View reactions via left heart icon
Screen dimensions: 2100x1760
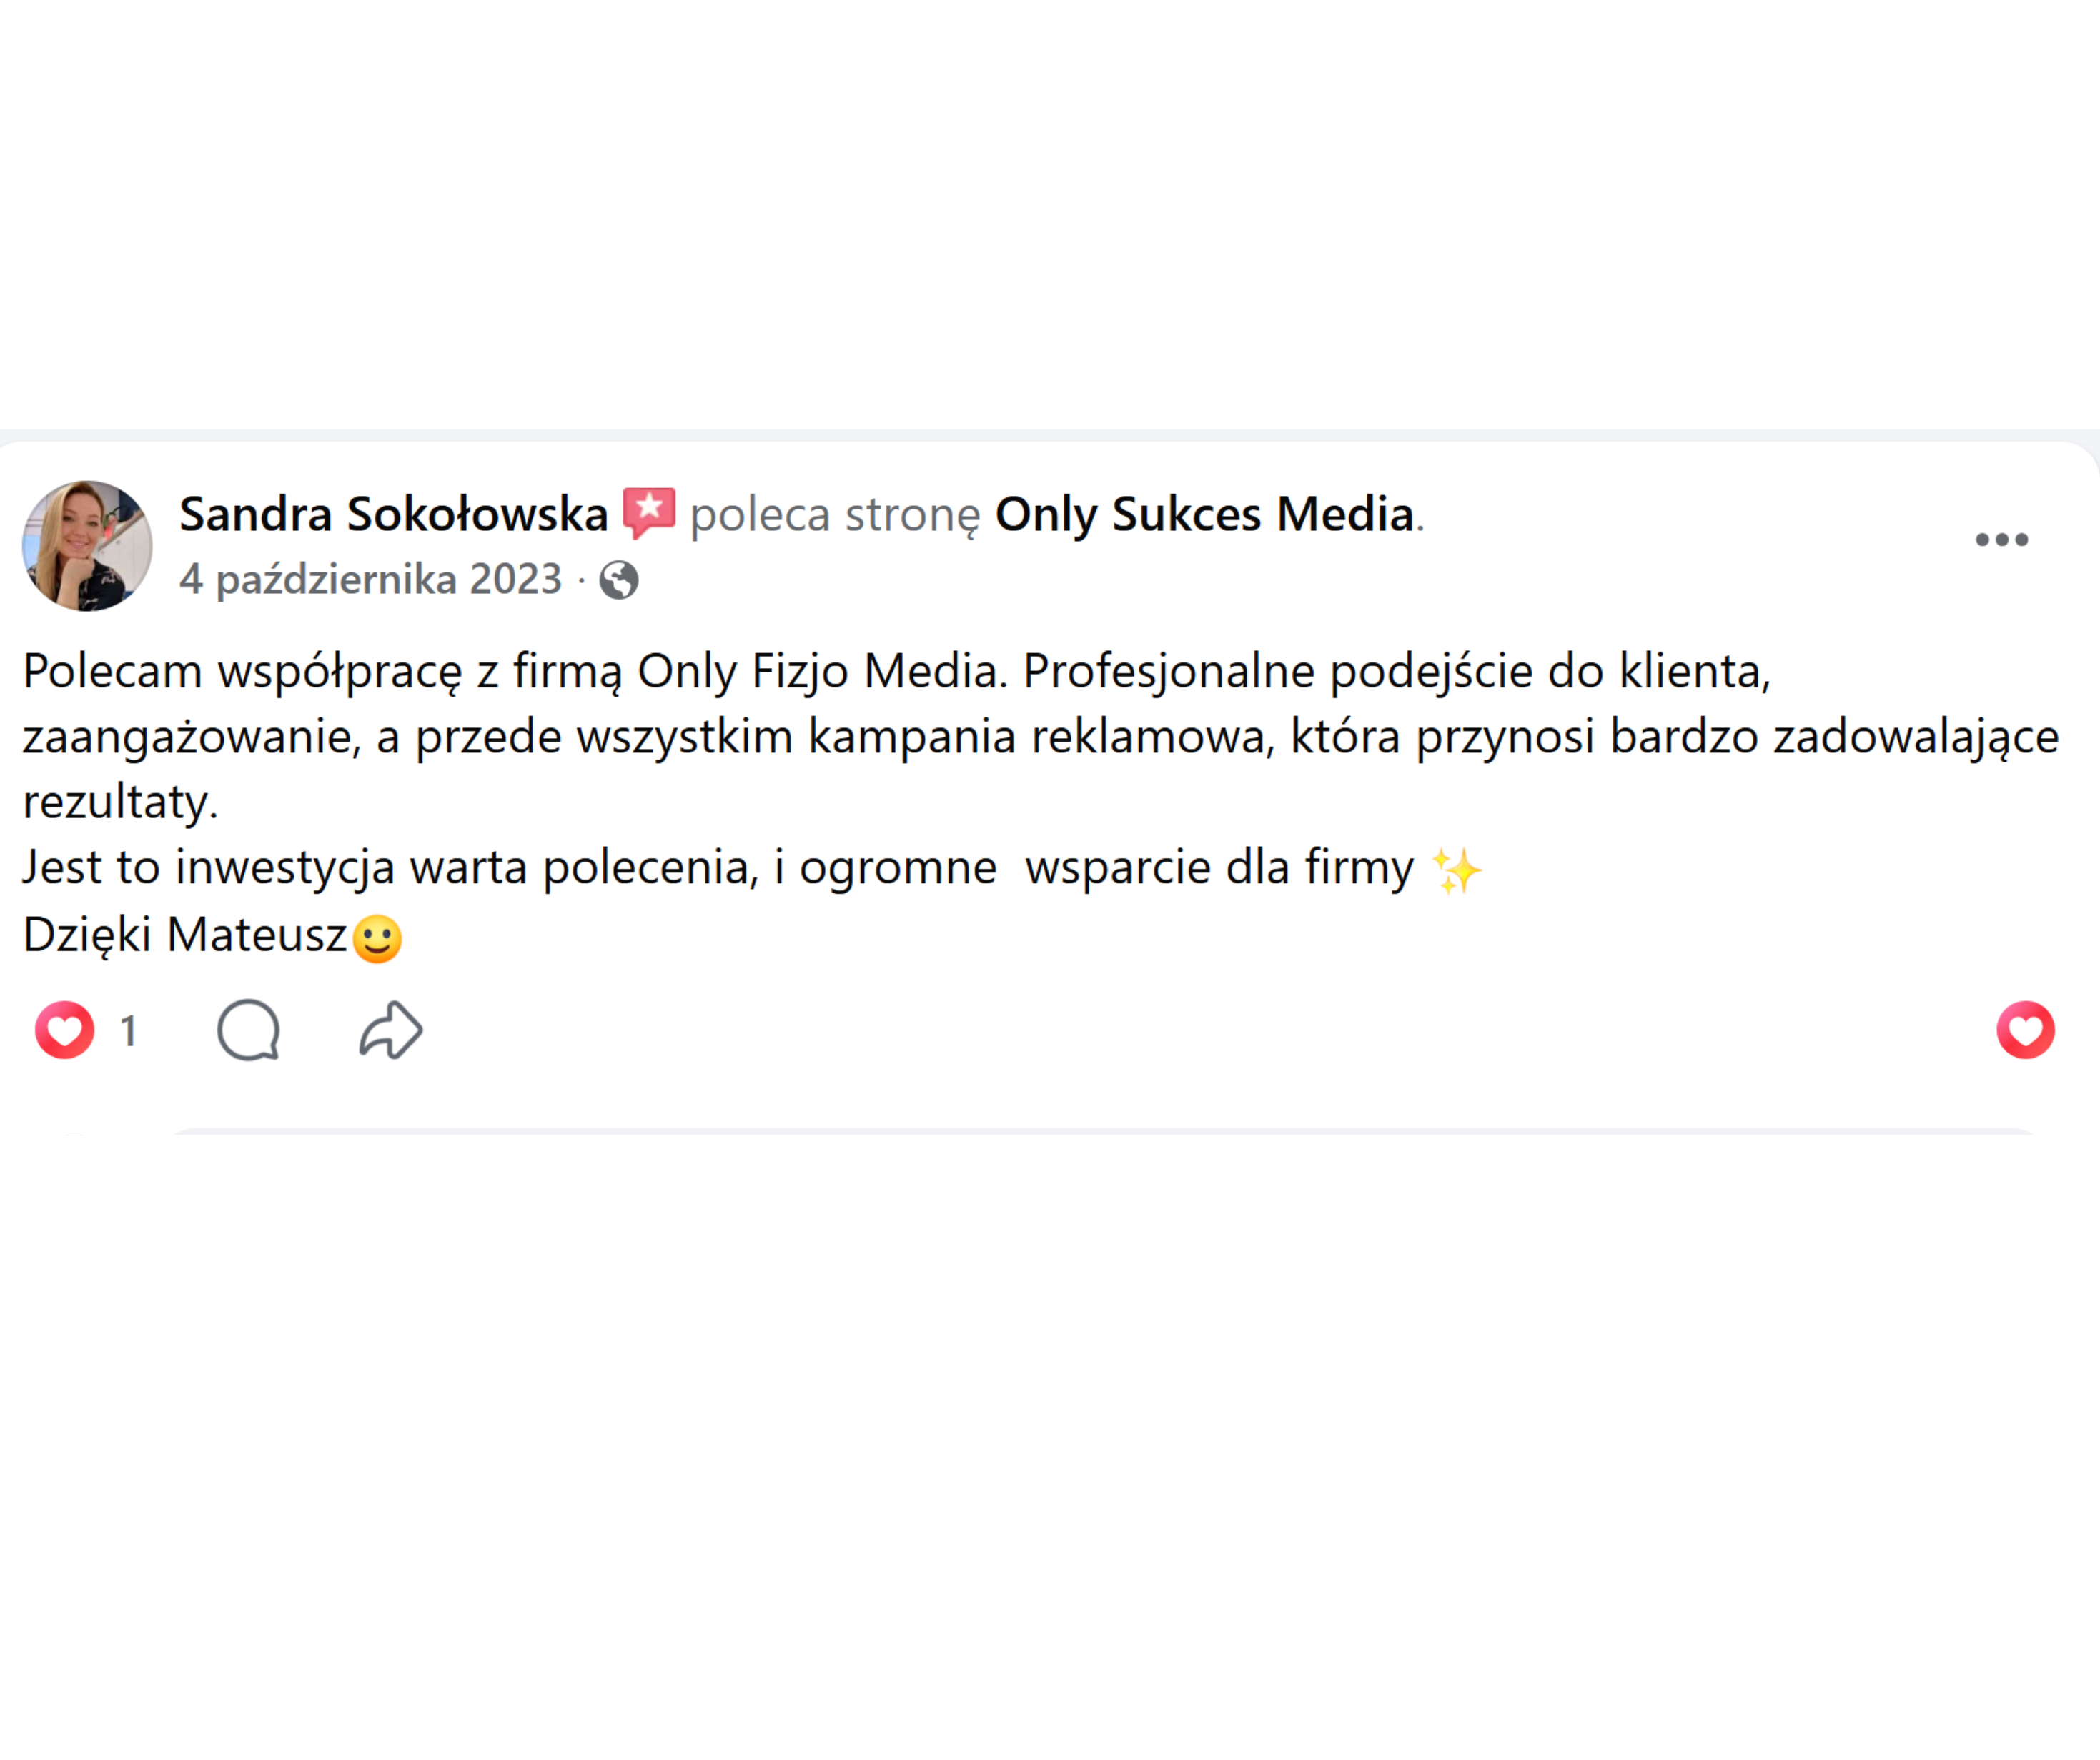(65, 1030)
